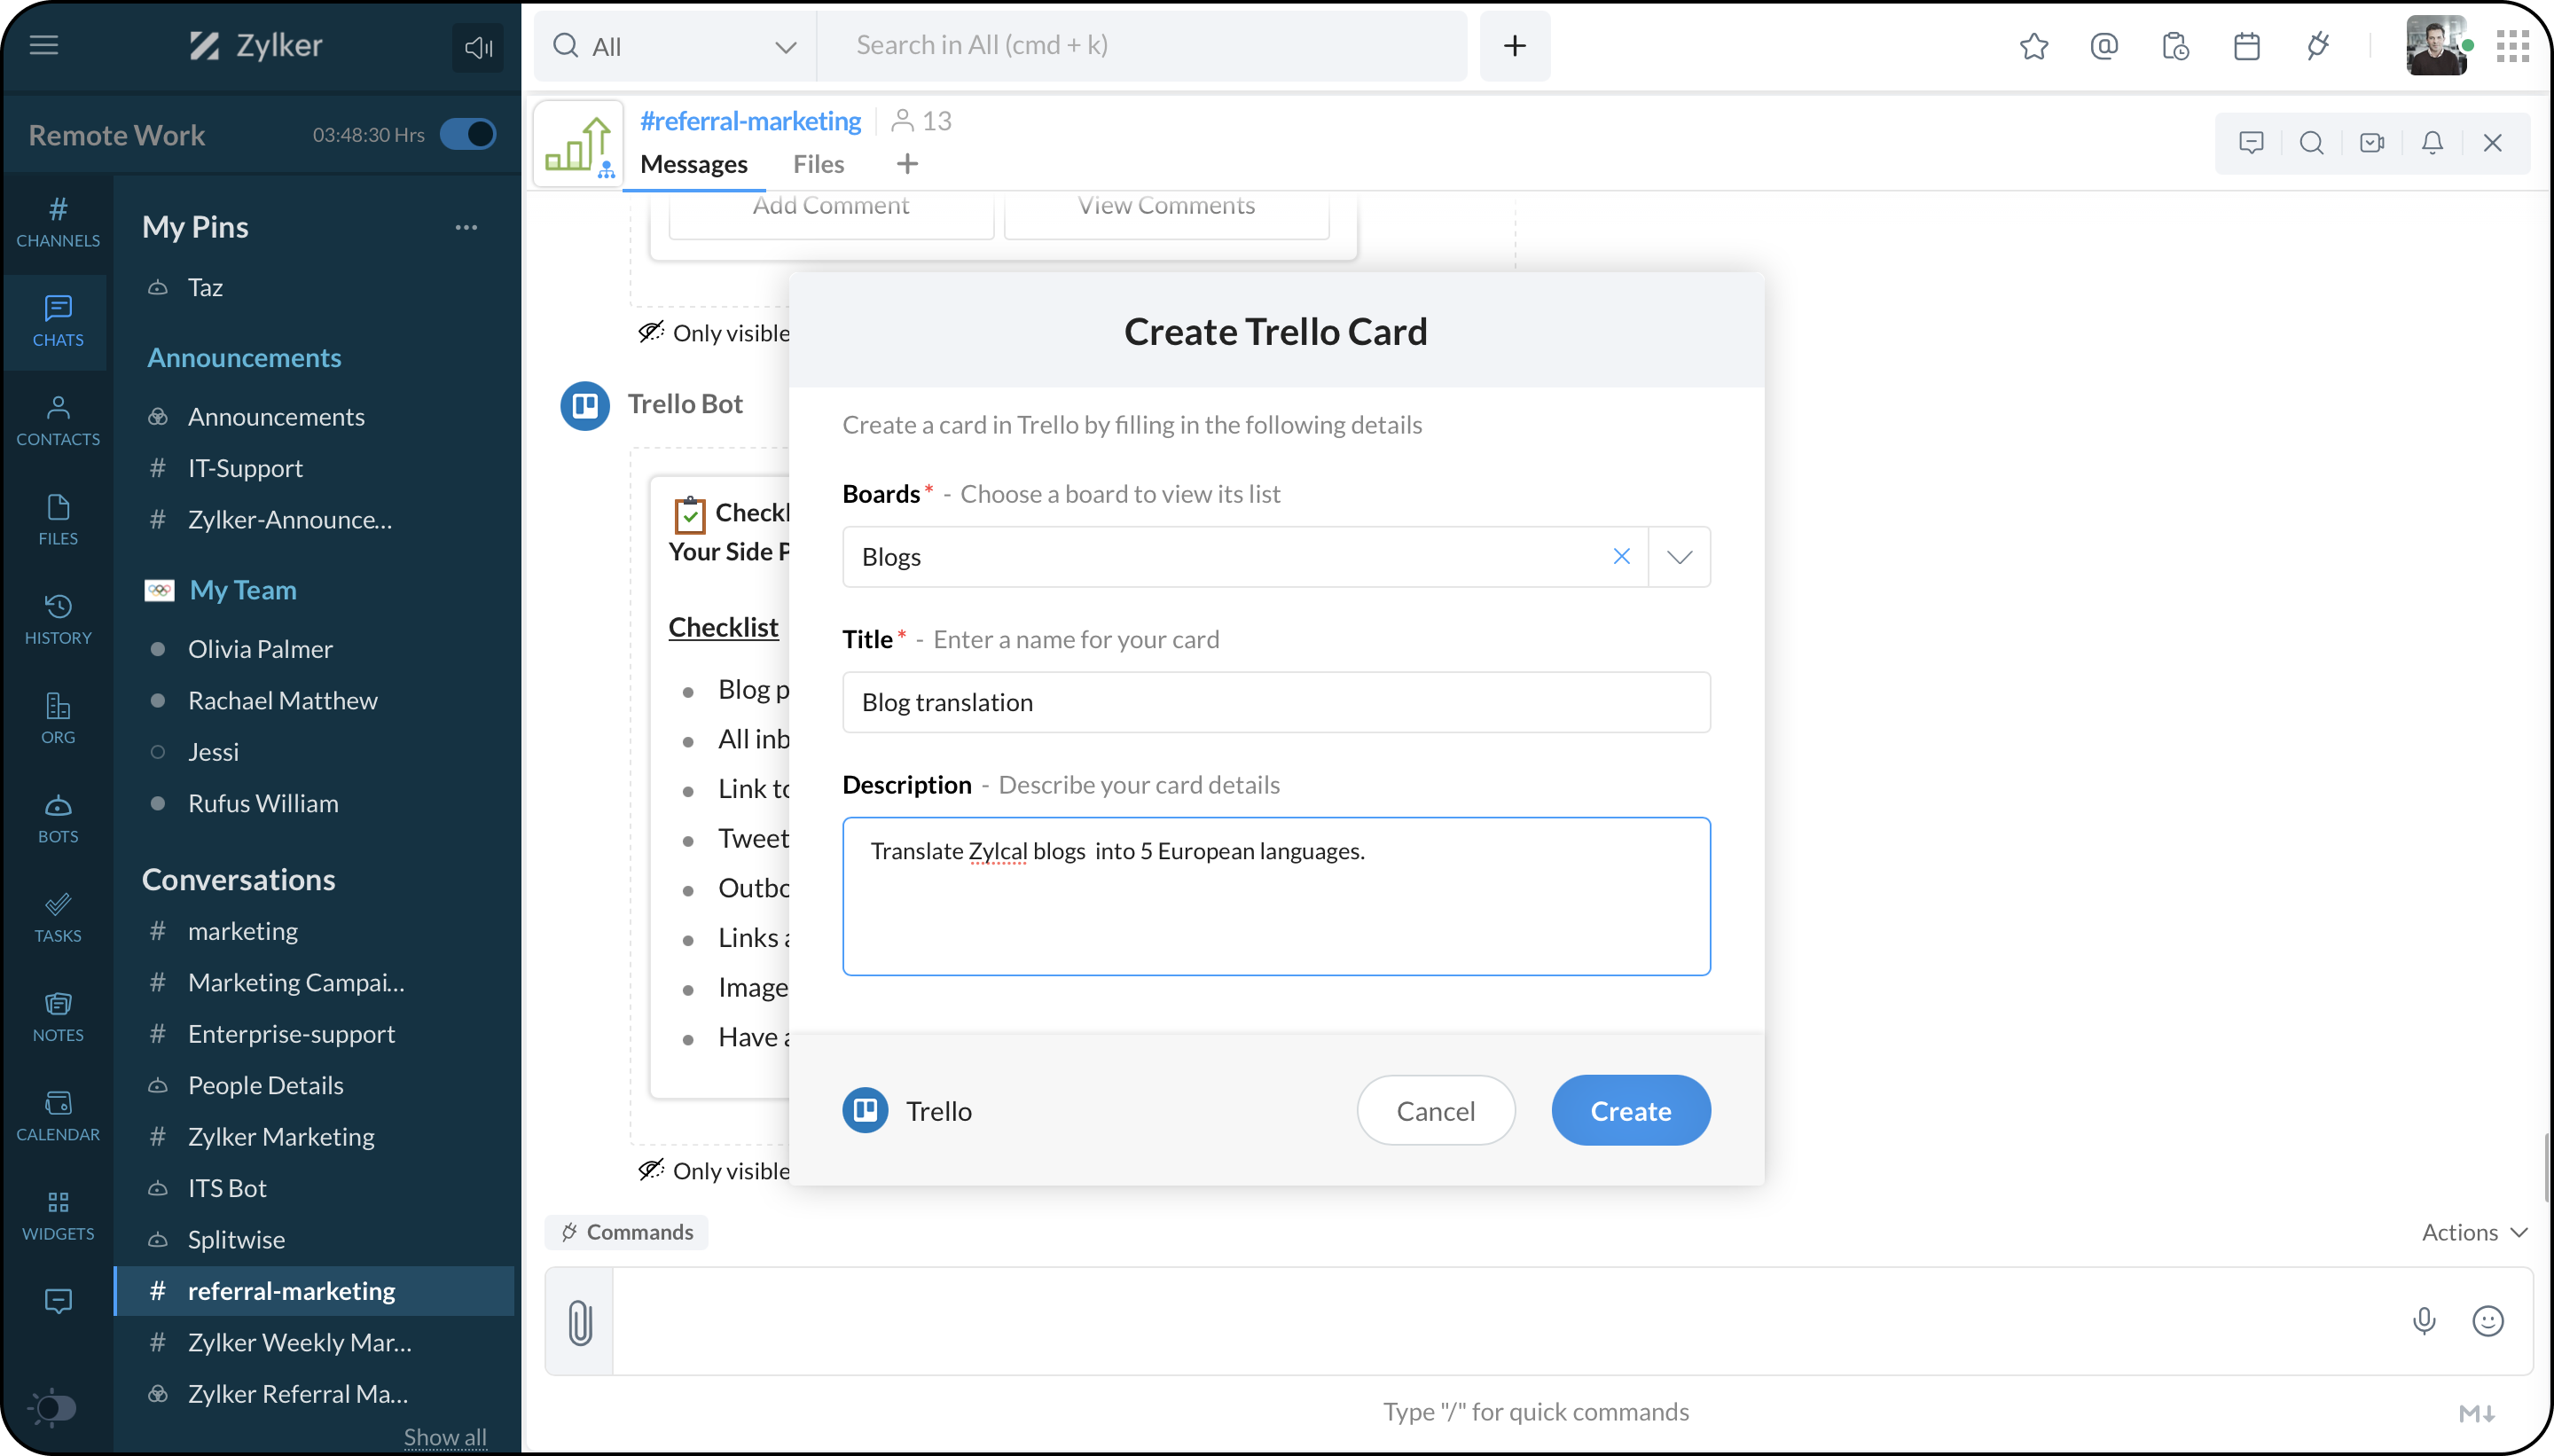Open the top bar calendar icon
The width and height of the screenshot is (2554, 1456).
[x=2246, y=46]
